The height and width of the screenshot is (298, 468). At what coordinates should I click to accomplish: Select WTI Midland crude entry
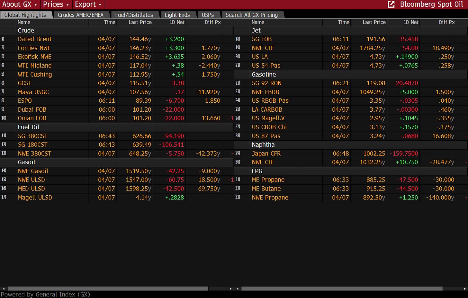coord(117,65)
